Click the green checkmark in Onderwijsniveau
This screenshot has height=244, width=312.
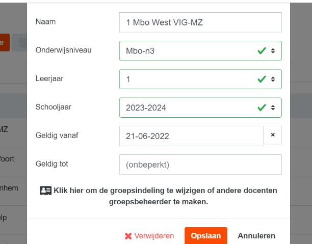pos(263,51)
